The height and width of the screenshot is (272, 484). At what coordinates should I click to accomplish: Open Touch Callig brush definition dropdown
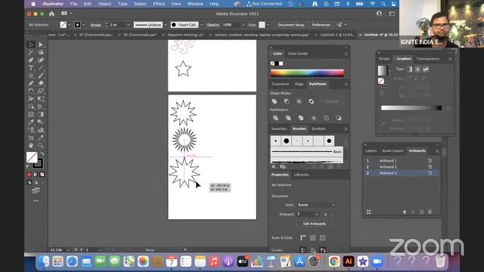point(202,25)
